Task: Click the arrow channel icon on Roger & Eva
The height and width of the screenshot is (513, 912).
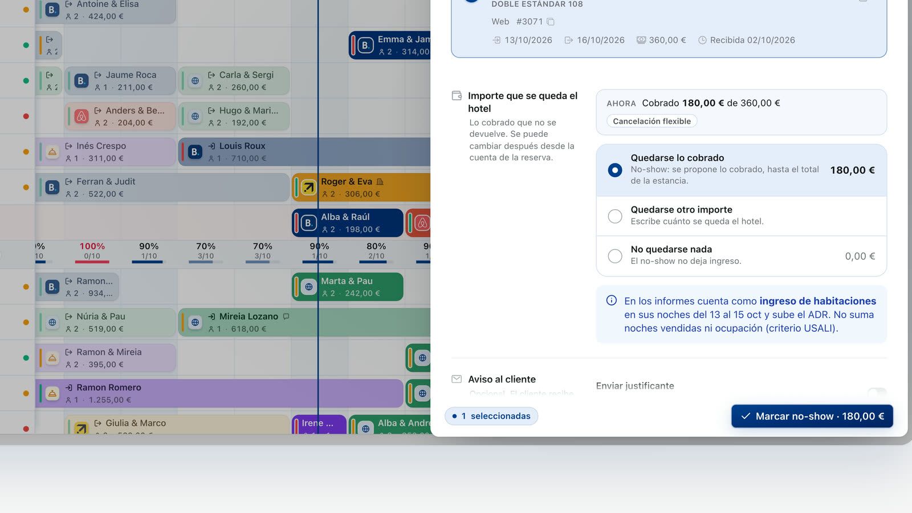Action: (308, 187)
